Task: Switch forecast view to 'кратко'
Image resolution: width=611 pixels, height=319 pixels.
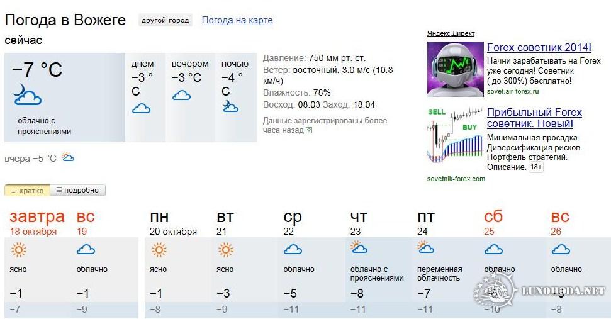Action: pos(27,191)
